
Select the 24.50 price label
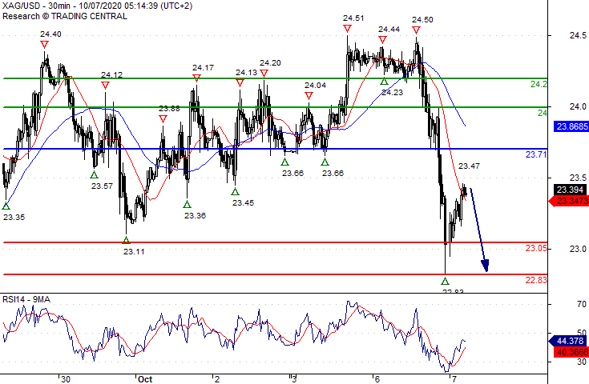(x=422, y=19)
